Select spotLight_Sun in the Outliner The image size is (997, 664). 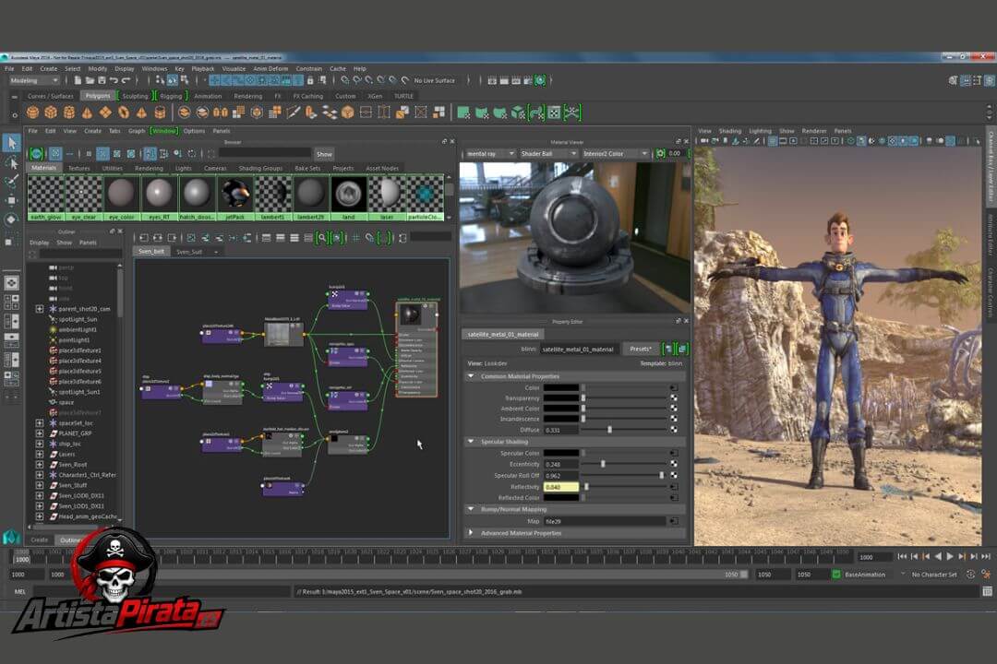pyautogui.click(x=78, y=320)
